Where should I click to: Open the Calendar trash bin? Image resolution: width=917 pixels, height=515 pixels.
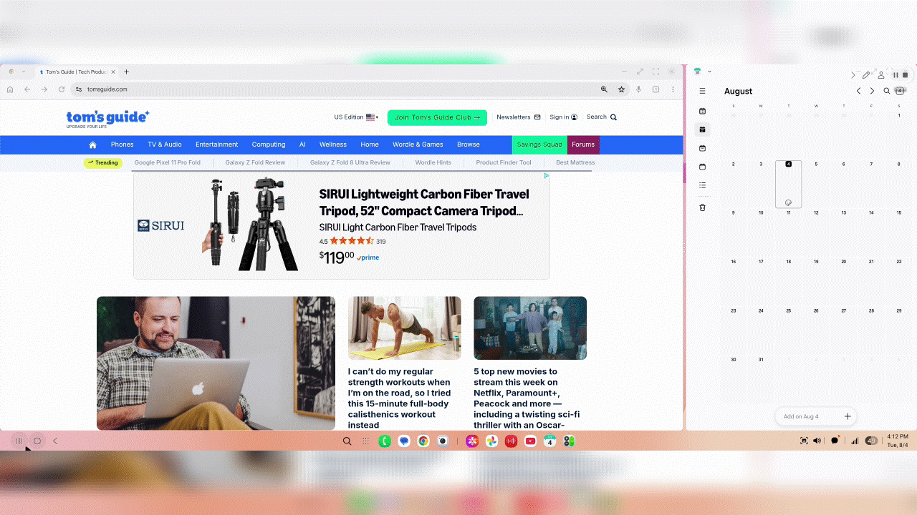pos(702,207)
